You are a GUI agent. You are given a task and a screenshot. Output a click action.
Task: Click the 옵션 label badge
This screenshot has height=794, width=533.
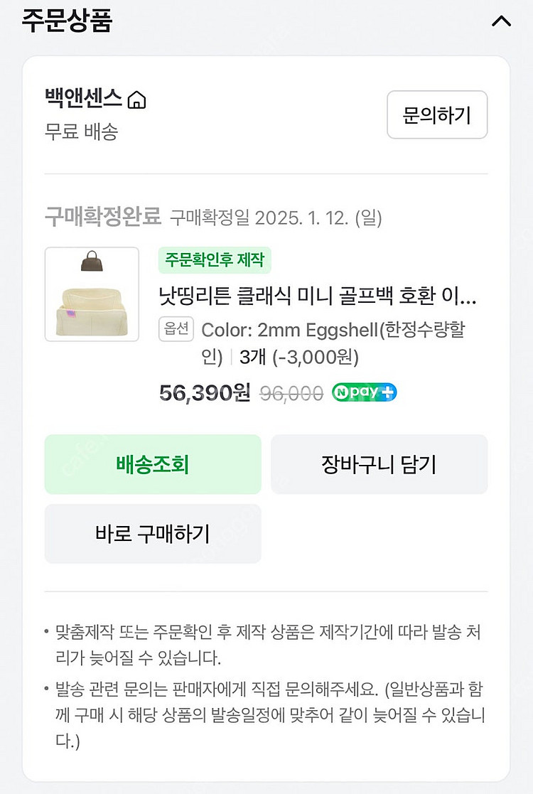[176, 329]
